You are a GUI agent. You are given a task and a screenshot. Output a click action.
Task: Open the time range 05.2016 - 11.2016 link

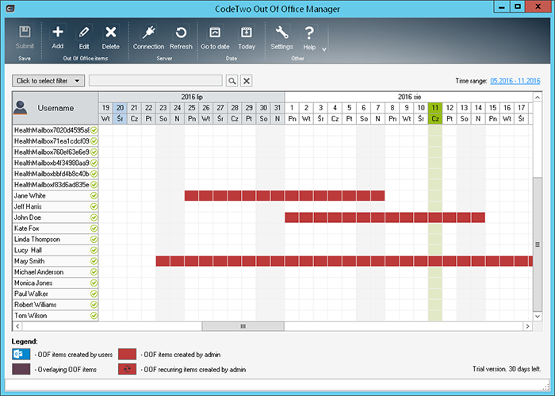coord(515,81)
